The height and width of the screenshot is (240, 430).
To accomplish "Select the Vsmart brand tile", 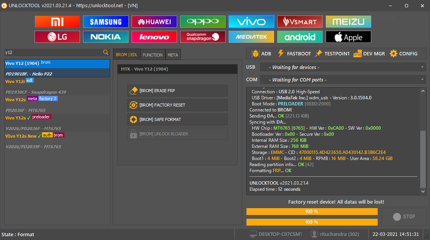I will 300,22.
